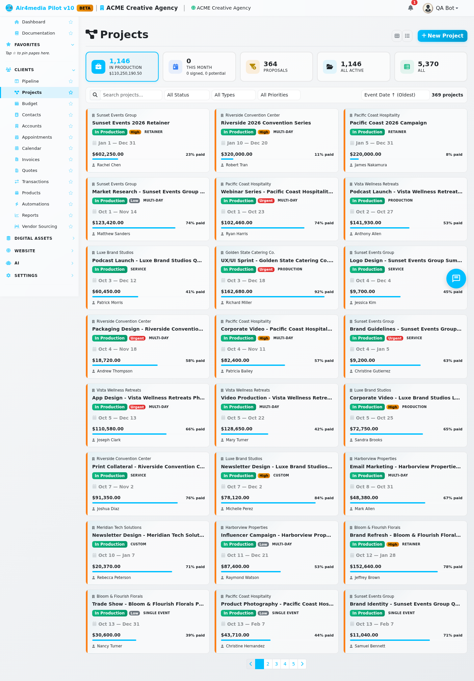Go to the previous page arrow

pos(251,664)
